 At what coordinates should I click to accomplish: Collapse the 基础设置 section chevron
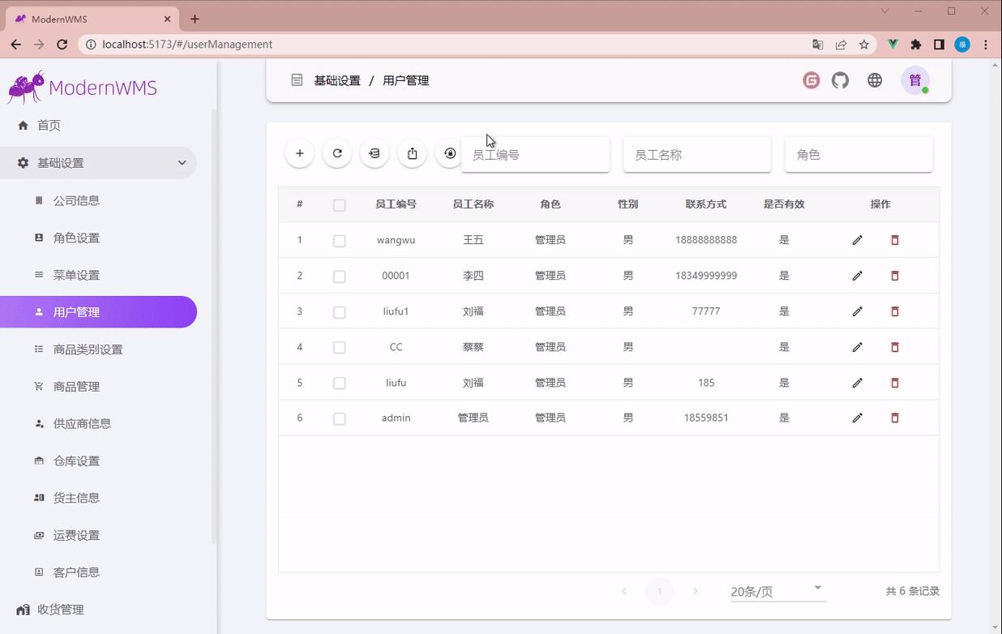click(182, 162)
